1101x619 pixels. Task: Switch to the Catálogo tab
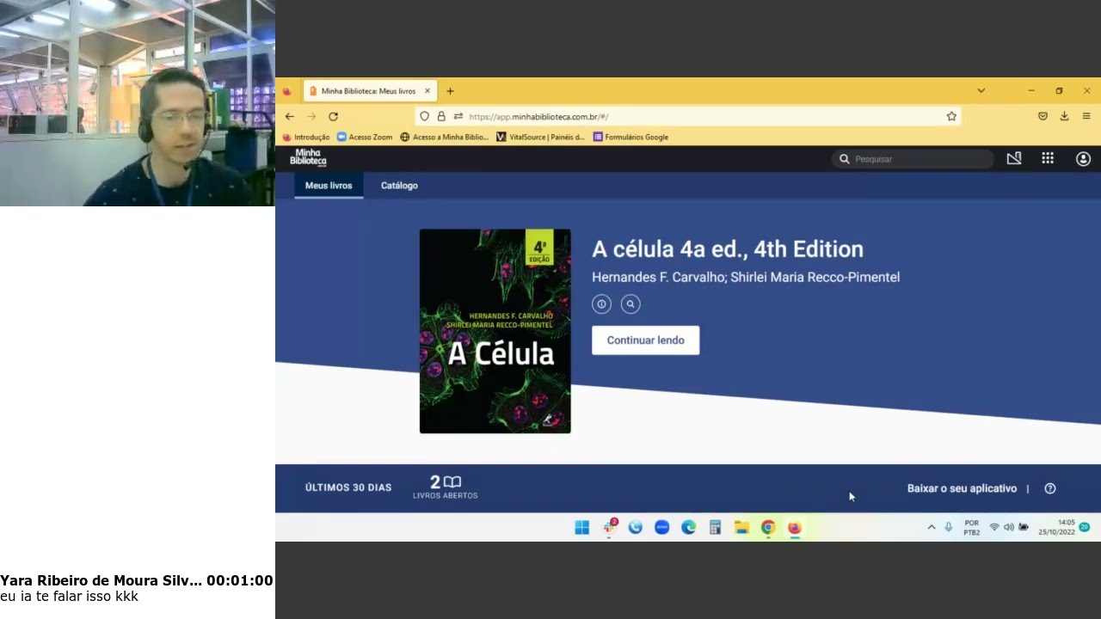click(x=399, y=186)
